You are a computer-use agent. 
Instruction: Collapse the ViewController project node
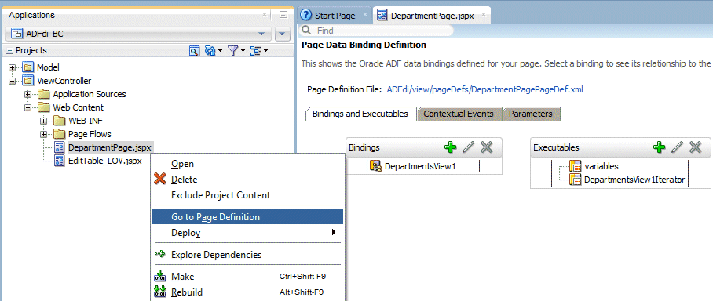[x=13, y=82]
